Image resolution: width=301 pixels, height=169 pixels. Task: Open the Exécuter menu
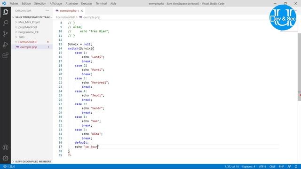pos(87,3)
